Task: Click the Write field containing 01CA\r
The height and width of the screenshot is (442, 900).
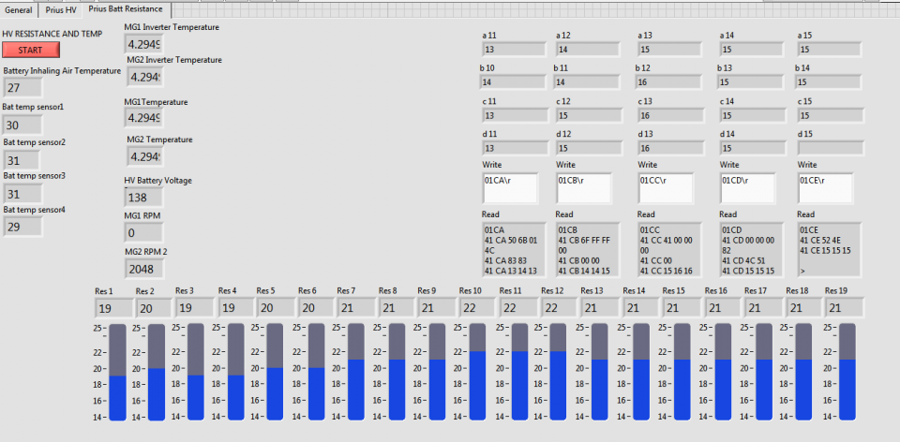Action: click(x=509, y=187)
